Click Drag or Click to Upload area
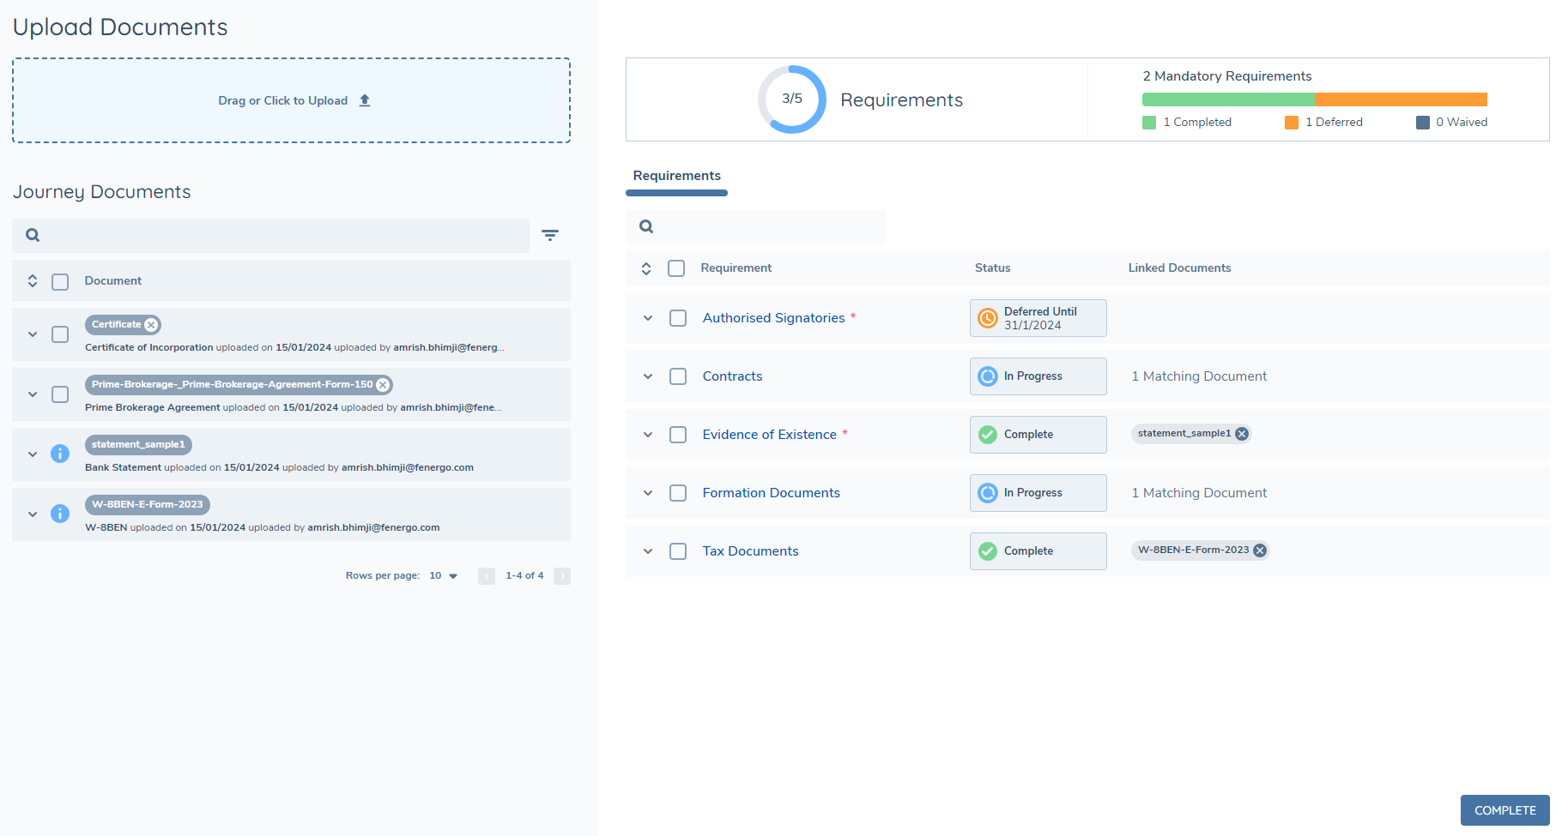The height and width of the screenshot is (836, 1562). point(291,99)
